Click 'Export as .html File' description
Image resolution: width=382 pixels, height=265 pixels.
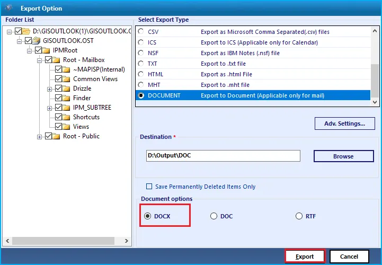[x=226, y=74]
